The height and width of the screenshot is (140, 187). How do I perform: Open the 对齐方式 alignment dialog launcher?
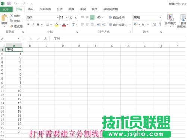pyautogui.click(x=131, y=32)
